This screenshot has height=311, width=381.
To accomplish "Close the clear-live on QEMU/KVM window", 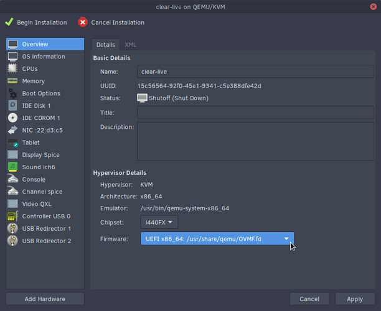I will [374, 7].
